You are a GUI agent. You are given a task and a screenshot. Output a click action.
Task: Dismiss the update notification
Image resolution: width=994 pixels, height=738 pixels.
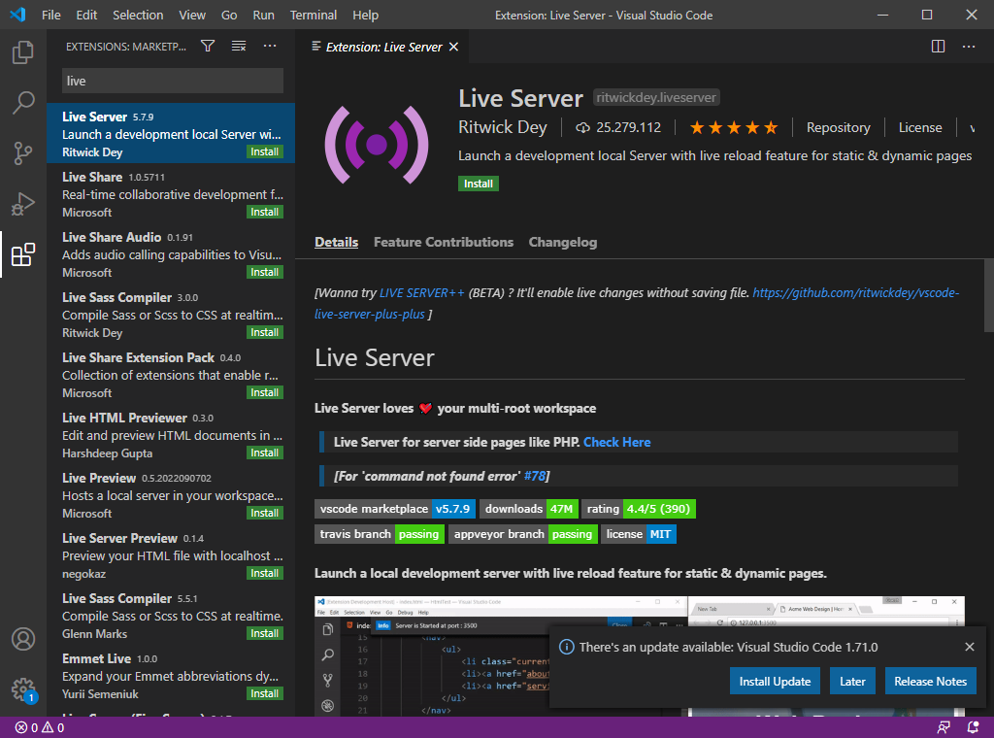point(970,647)
